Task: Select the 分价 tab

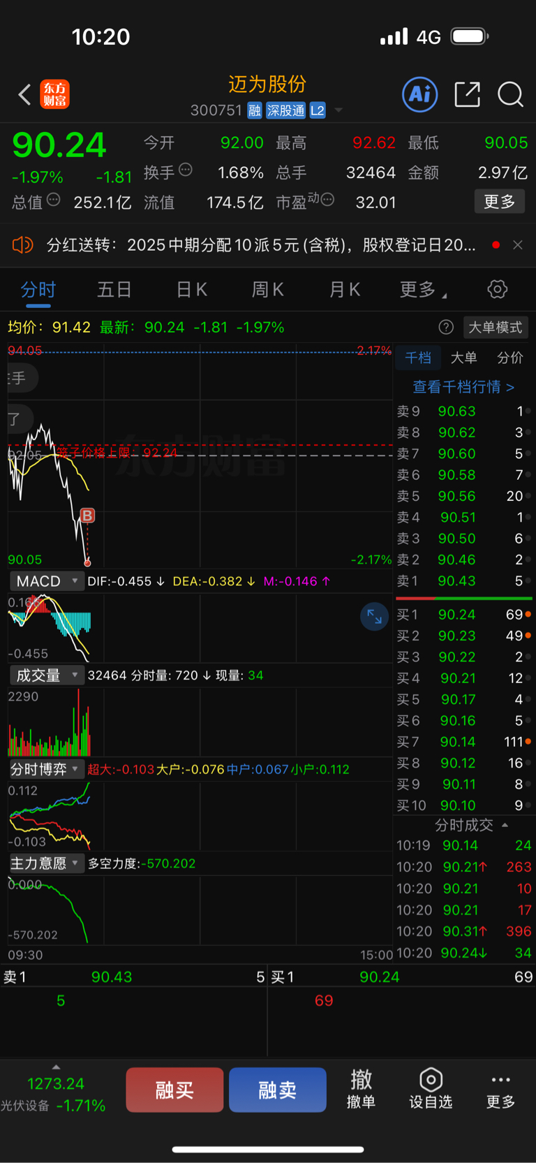Action: (510, 358)
